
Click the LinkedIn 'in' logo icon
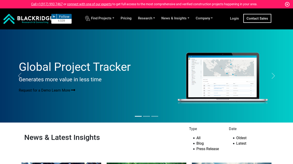pyautogui.click(x=54, y=16)
